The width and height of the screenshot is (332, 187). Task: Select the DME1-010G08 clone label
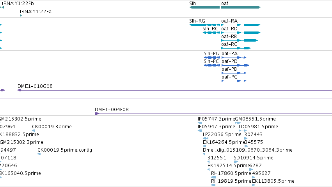(35, 86)
